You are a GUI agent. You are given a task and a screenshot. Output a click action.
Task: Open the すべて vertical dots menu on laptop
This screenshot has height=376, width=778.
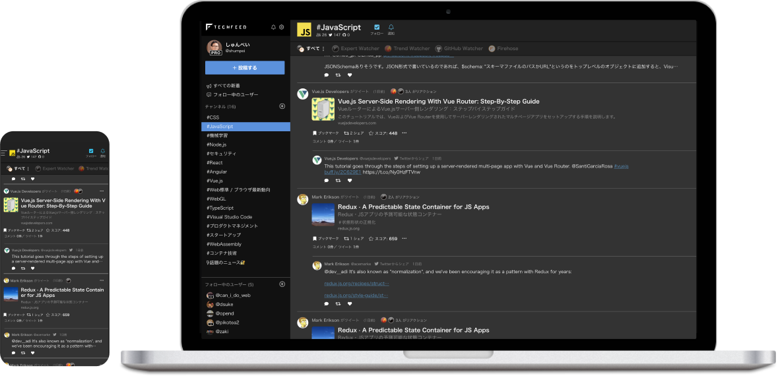click(x=323, y=49)
